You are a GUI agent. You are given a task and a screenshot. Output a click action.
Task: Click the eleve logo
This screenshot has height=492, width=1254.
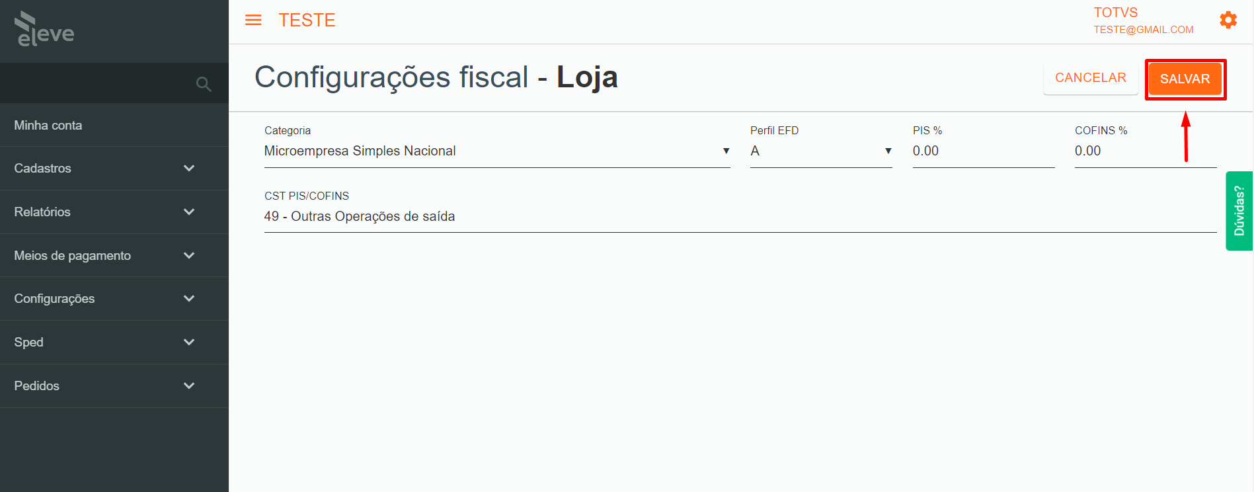(x=44, y=29)
